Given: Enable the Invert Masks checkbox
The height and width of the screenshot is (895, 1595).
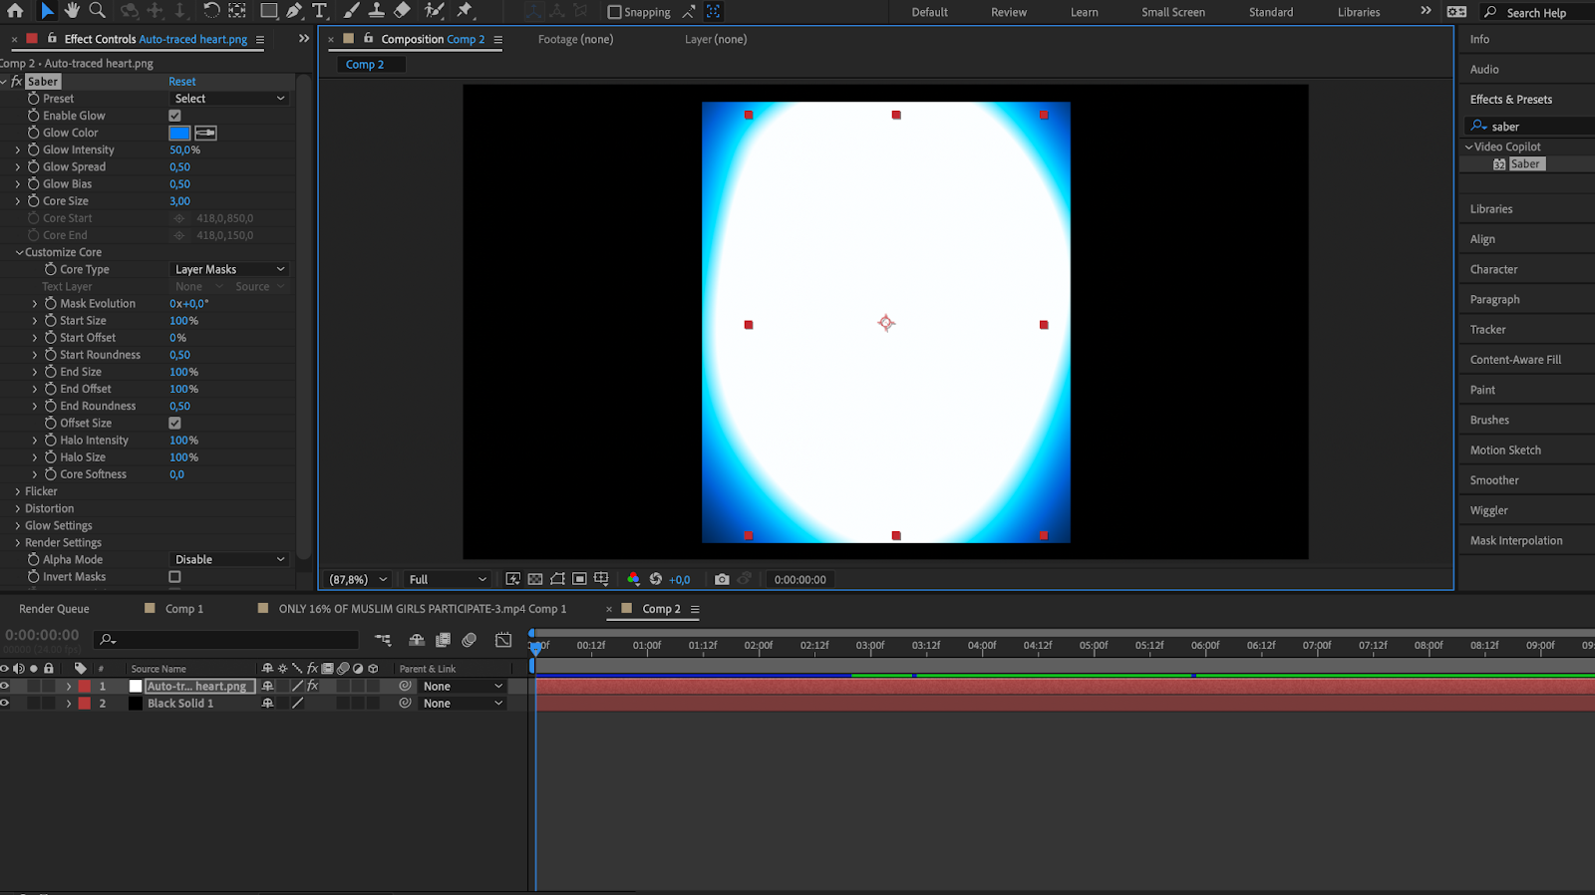Looking at the screenshot, I should point(175,577).
